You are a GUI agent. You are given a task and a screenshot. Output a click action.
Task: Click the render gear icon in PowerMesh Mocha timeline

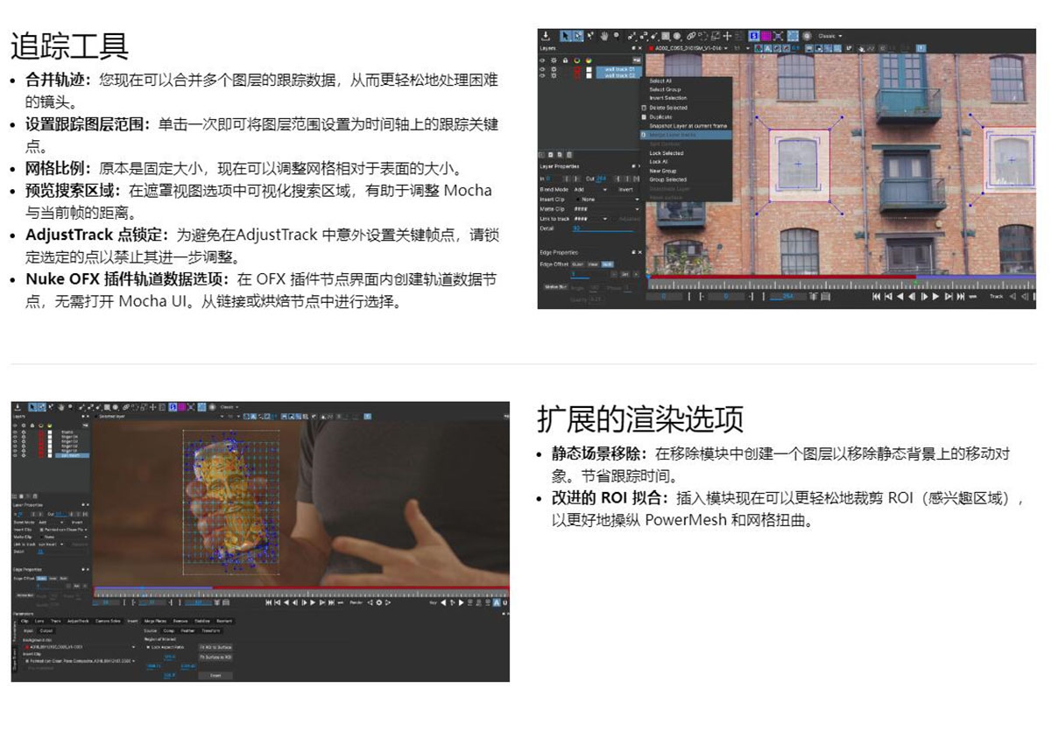pos(378,602)
